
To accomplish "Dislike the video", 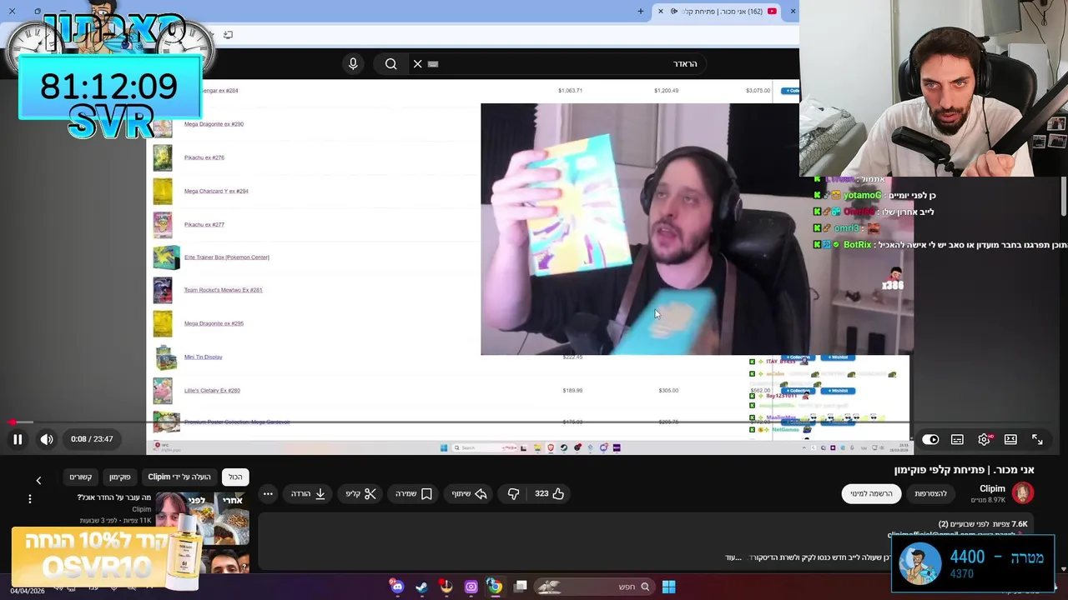I will [514, 493].
